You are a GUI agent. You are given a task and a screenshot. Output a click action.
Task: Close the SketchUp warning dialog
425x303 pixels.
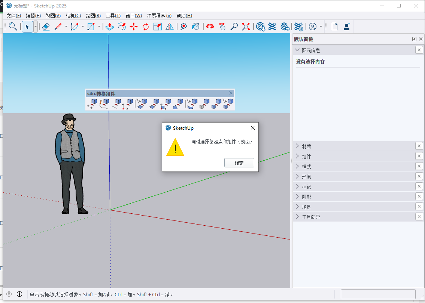point(253,128)
